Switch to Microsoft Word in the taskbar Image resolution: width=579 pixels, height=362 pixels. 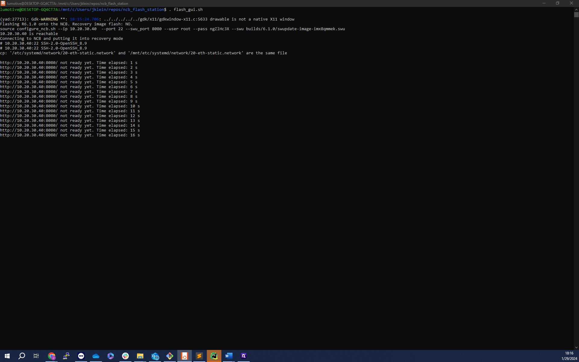pos(229,356)
